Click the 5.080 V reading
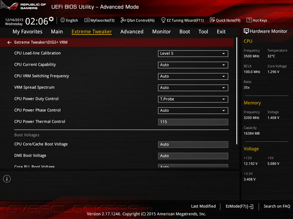The image size is (293, 219). 273,164
